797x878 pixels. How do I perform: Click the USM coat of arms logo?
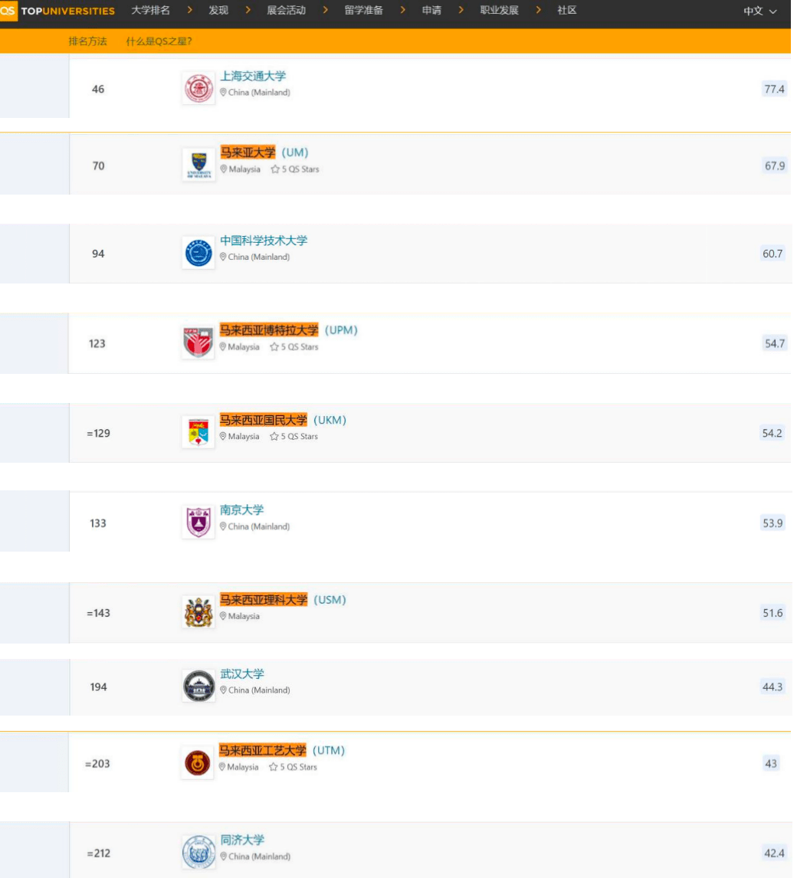pos(198,612)
